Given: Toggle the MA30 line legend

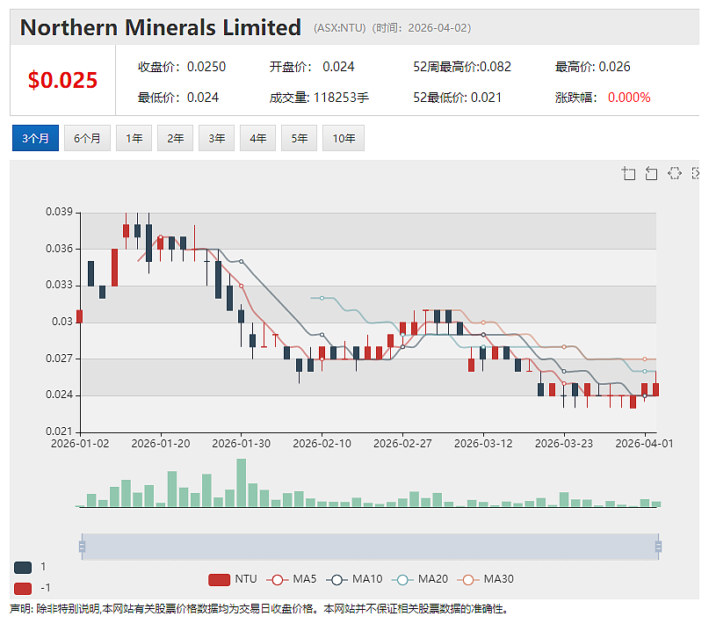Looking at the screenshot, I should pyautogui.click(x=485, y=579).
